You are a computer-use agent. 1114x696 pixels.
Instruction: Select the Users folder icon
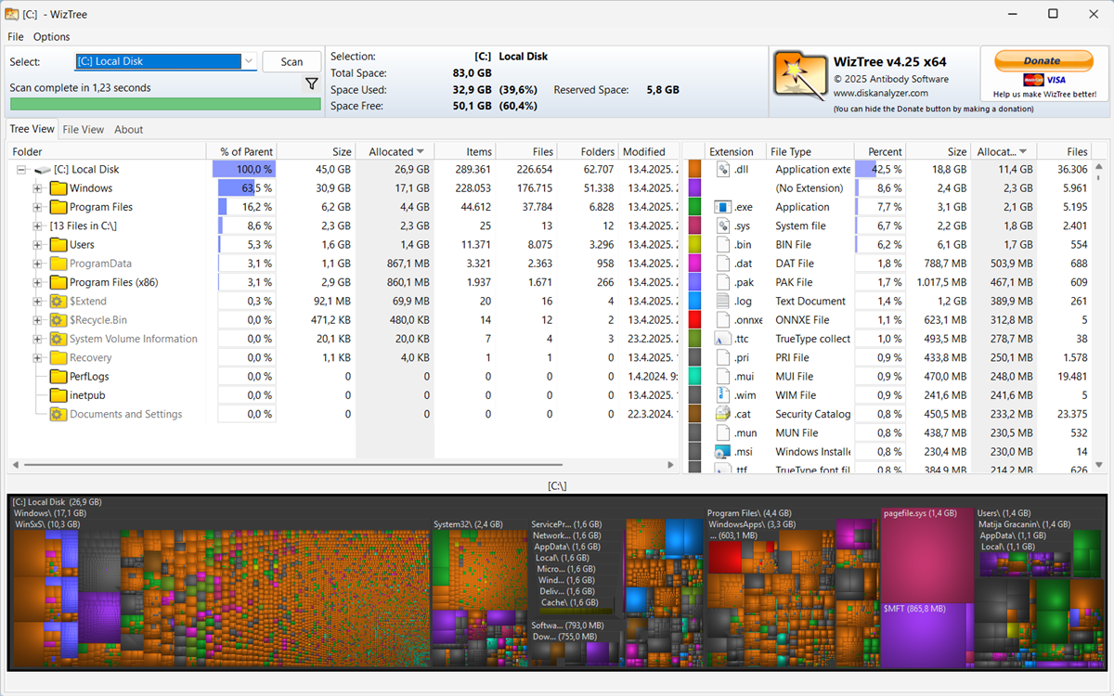pyautogui.click(x=58, y=245)
